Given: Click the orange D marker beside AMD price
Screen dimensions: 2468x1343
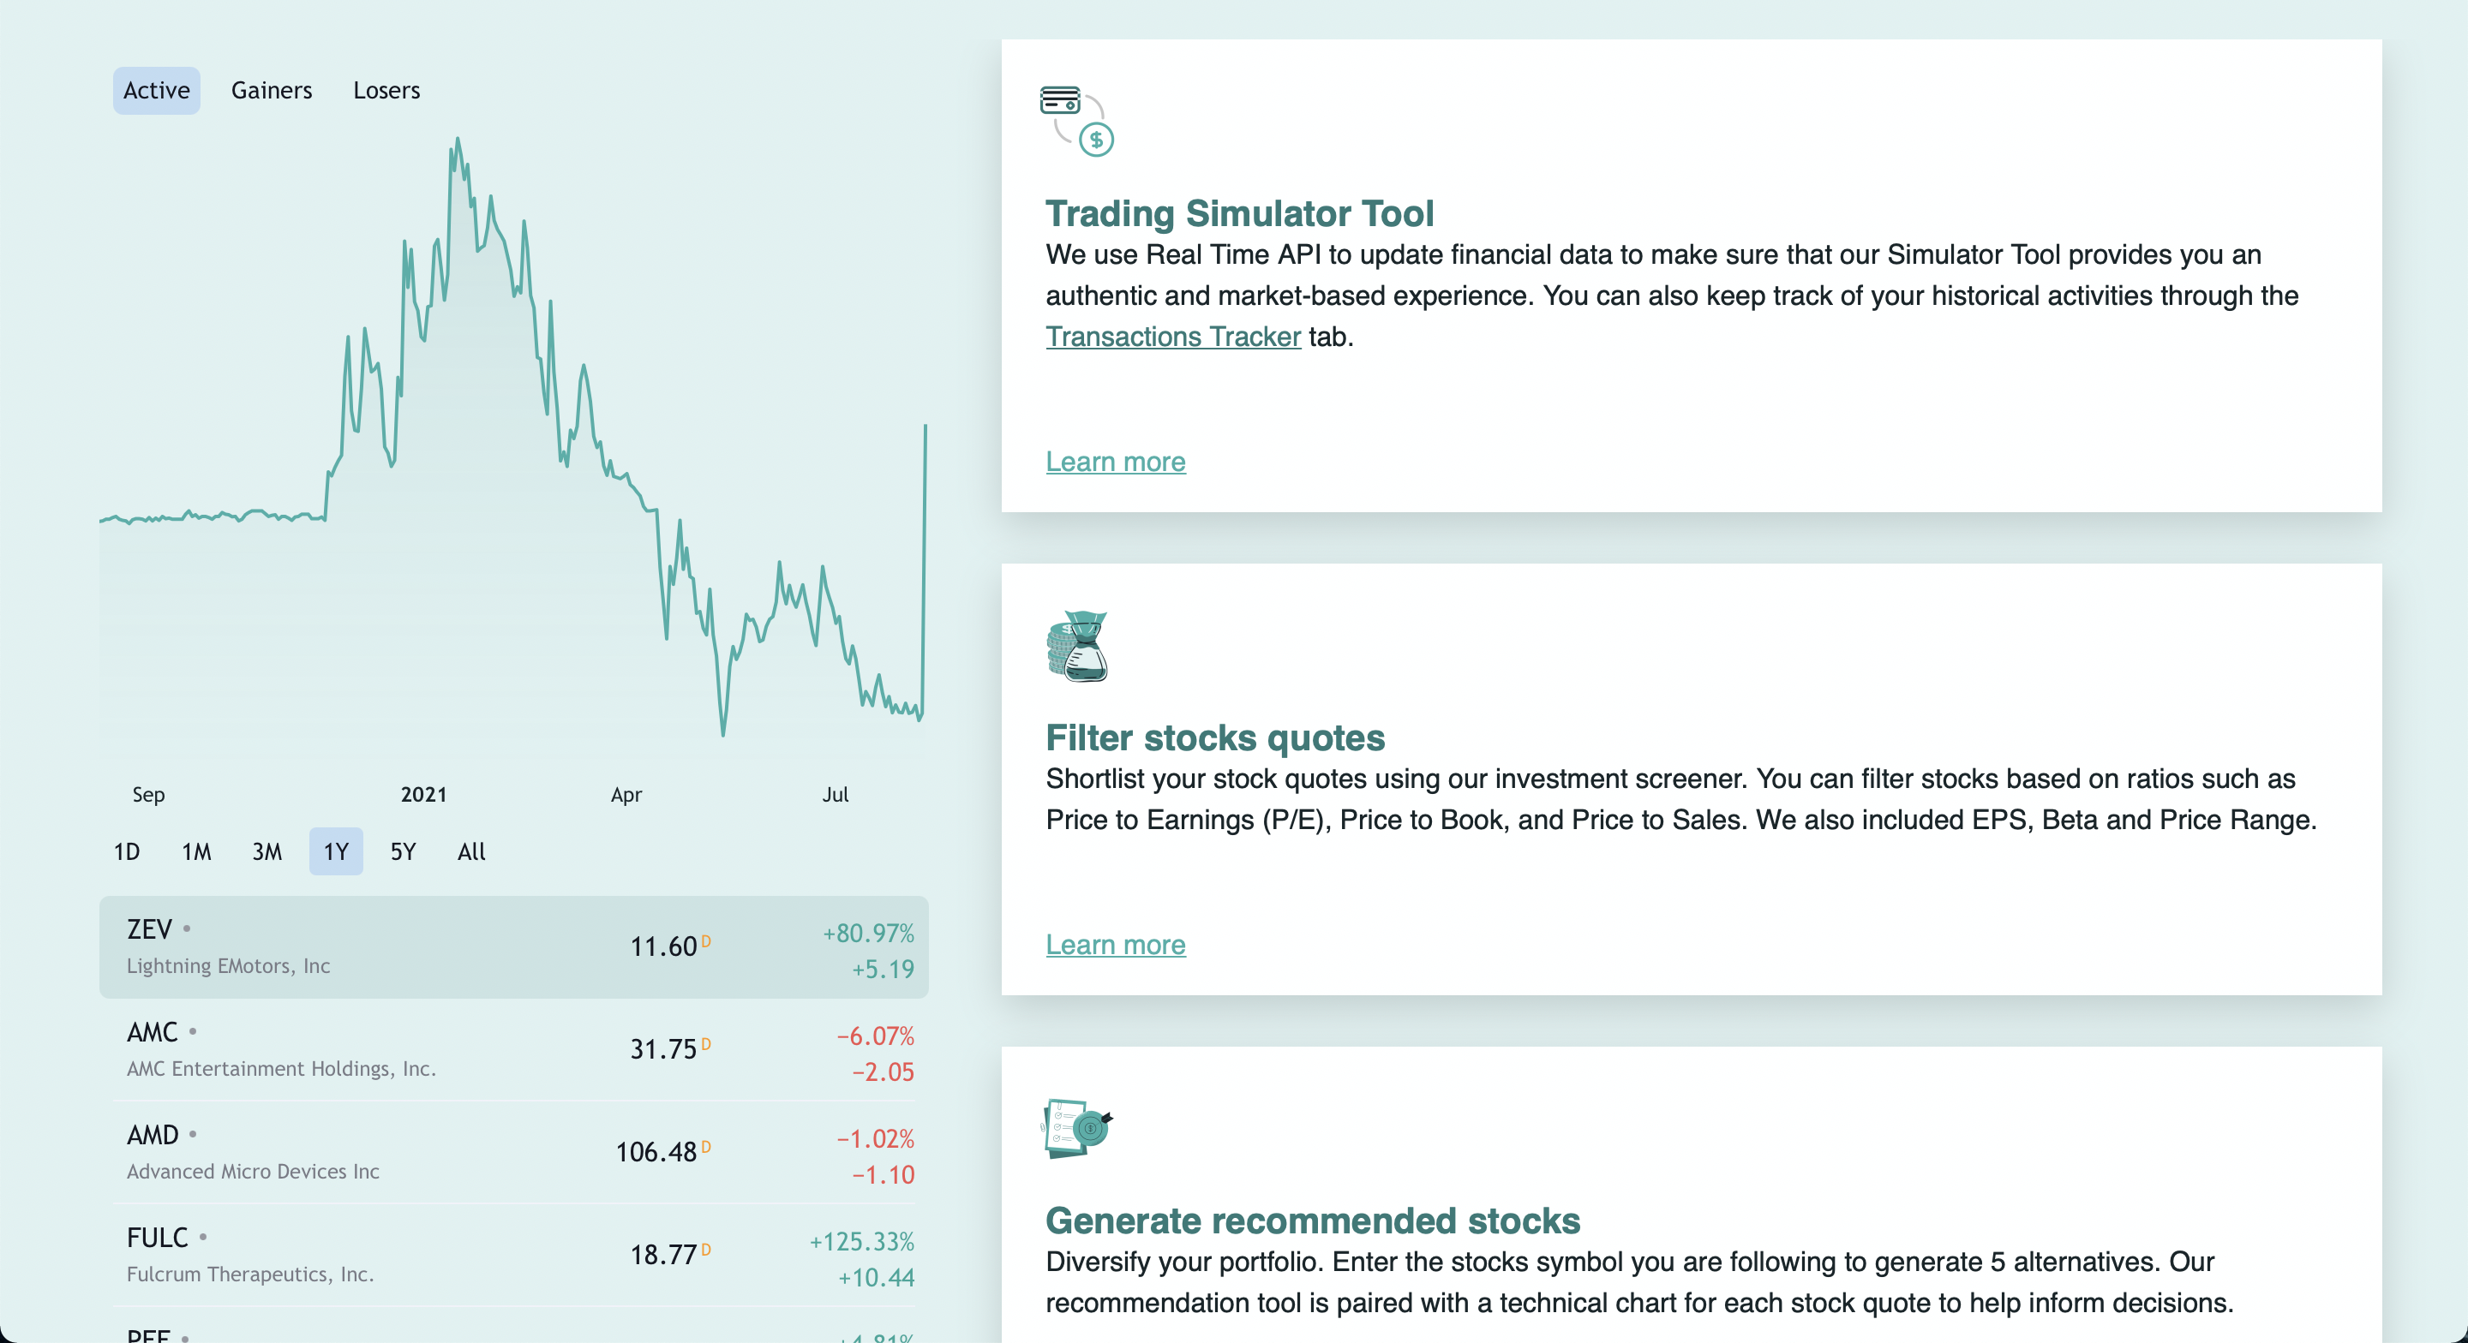Looking at the screenshot, I should [706, 1146].
